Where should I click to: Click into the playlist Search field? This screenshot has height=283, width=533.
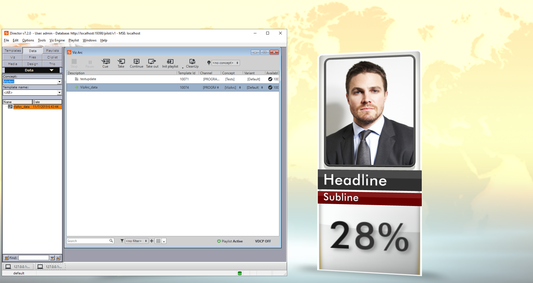click(x=88, y=241)
